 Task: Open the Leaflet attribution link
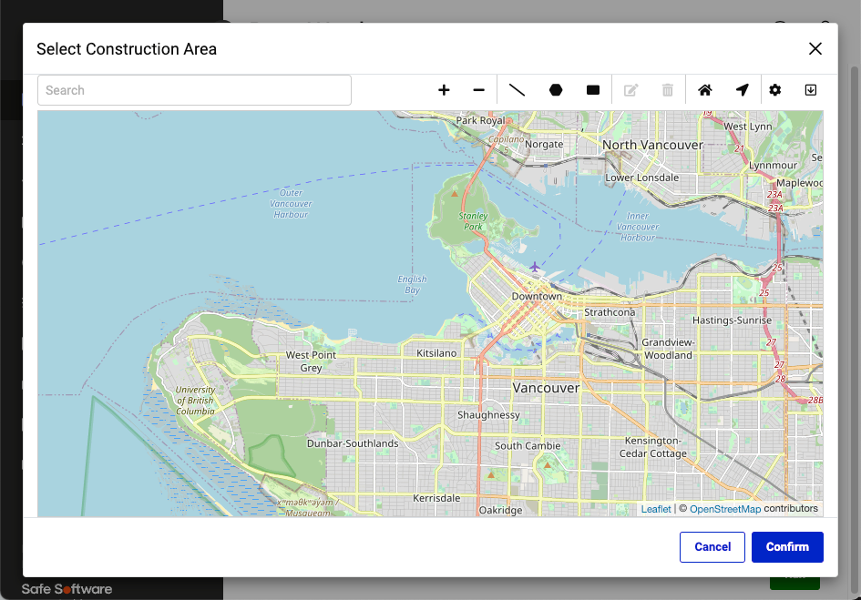(656, 509)
